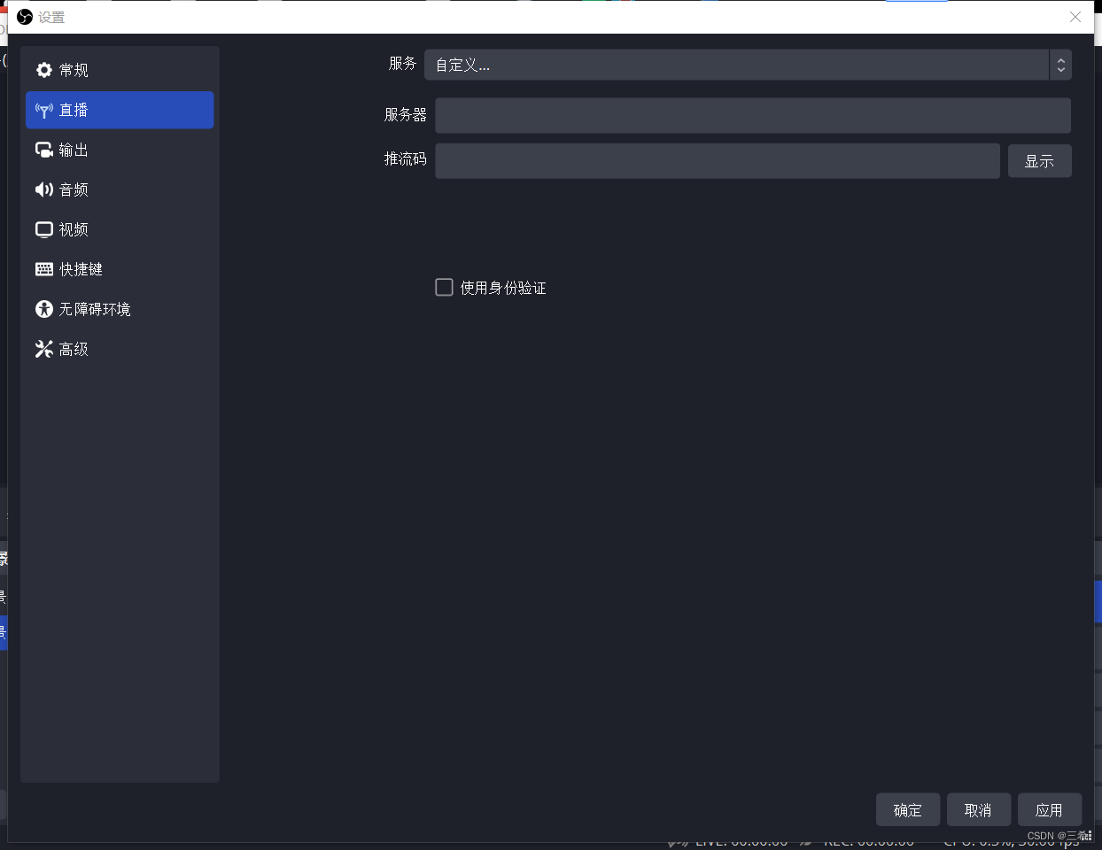Switch to the 视频 settings tab
Image resolution: width=1102 pixels, height=850 pixels.
(120, 229)
